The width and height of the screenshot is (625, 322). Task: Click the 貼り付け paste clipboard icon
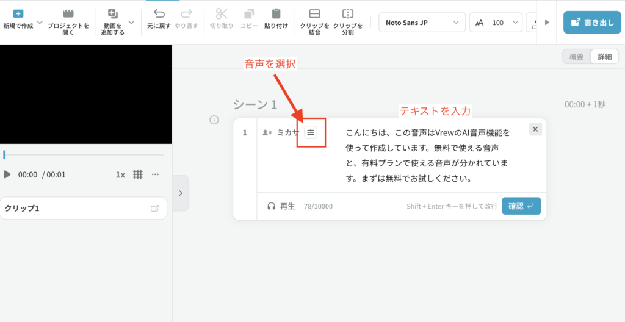tap(276, 13)
